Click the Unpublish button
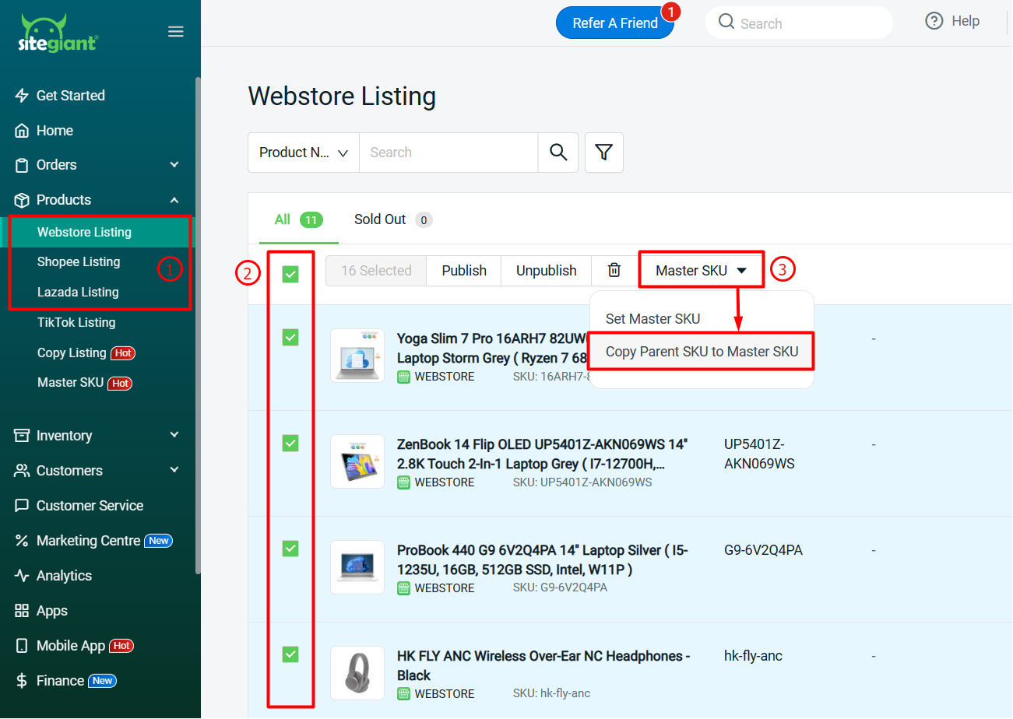 pos(546,270)
